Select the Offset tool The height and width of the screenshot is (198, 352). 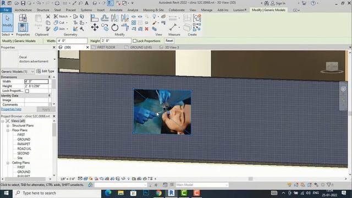[x=105, y=18]
